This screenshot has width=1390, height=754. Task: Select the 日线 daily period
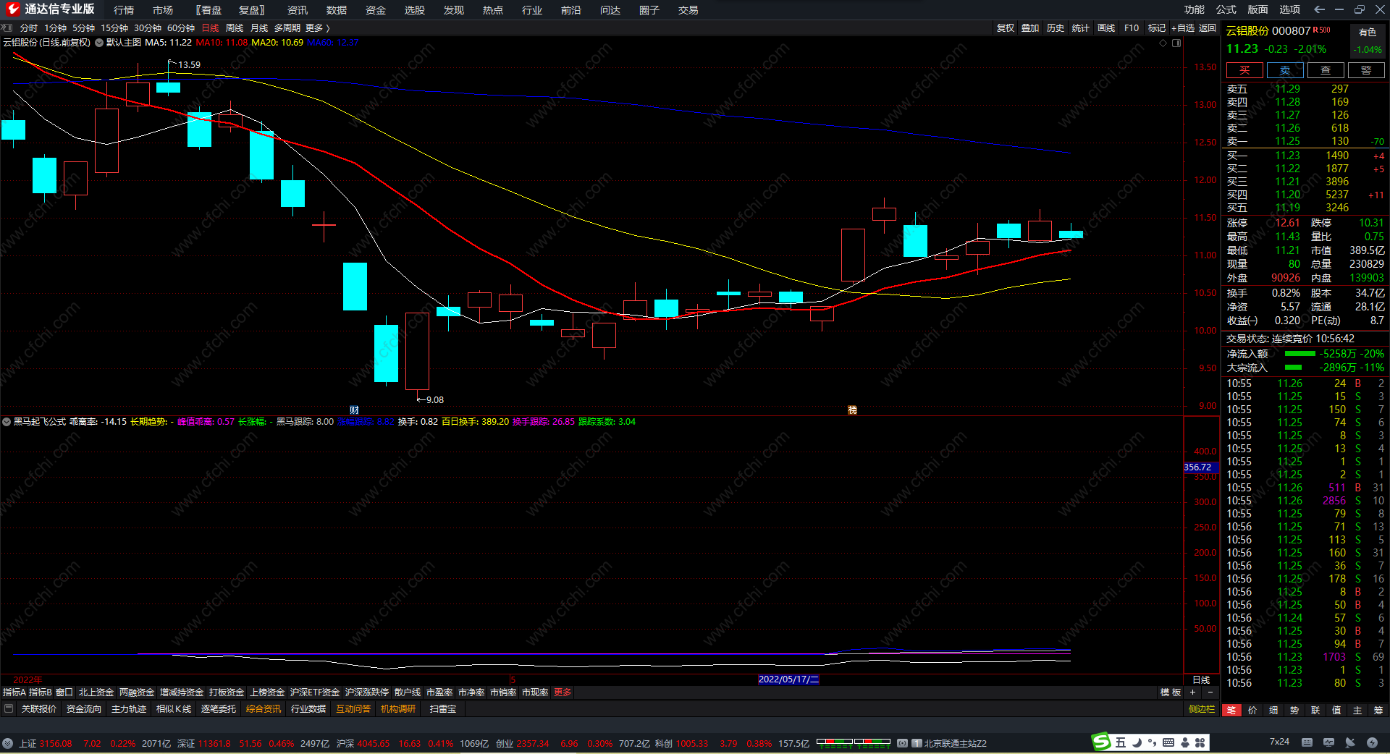(x=210, y=28)
